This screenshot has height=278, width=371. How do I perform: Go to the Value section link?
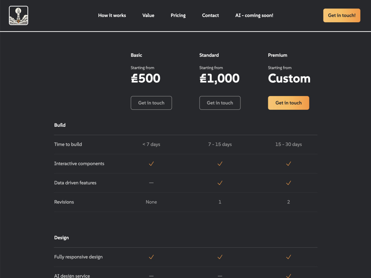tap(148, 15)
